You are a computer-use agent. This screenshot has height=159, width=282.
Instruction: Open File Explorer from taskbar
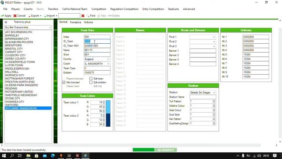28,155
